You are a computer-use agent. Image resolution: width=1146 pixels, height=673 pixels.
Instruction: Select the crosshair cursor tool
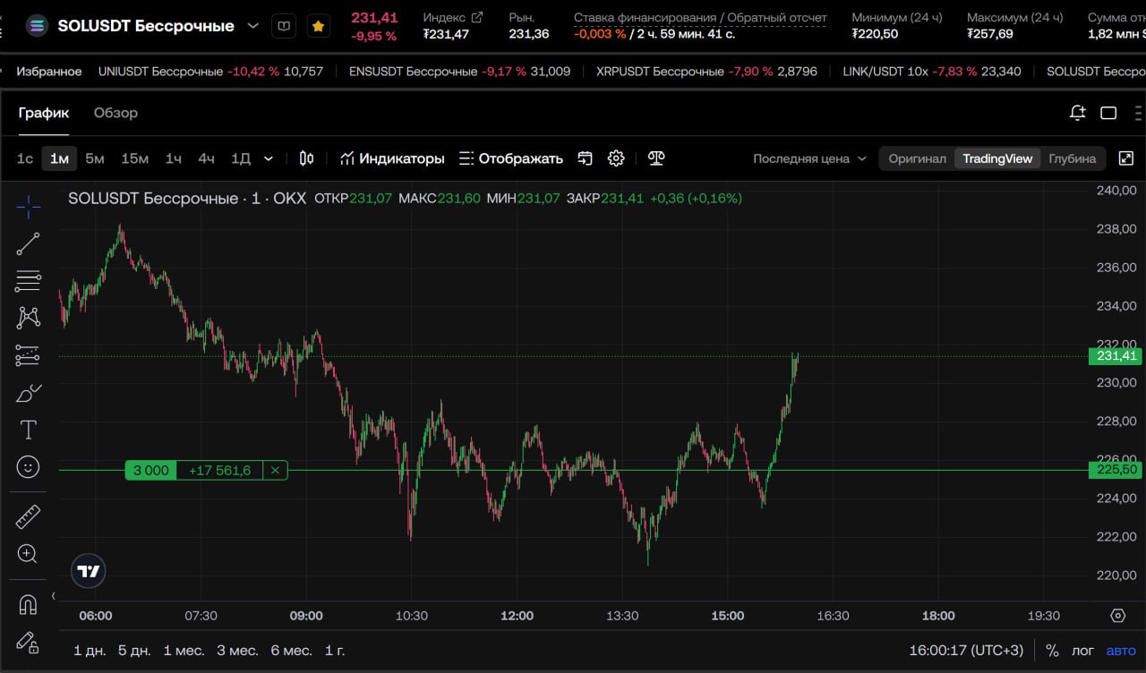tap(28, 207)
